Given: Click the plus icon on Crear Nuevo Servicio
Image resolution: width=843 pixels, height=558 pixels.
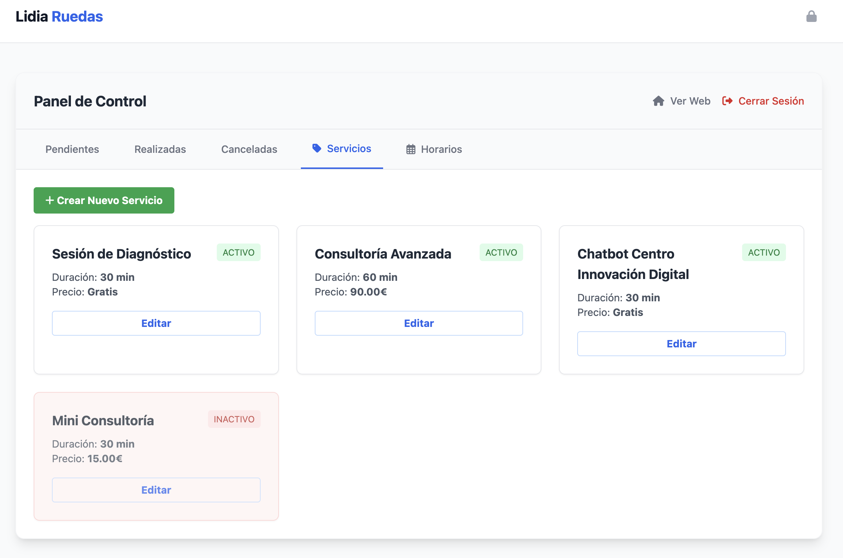Looking at the screenshot, I should click(50, 200).
